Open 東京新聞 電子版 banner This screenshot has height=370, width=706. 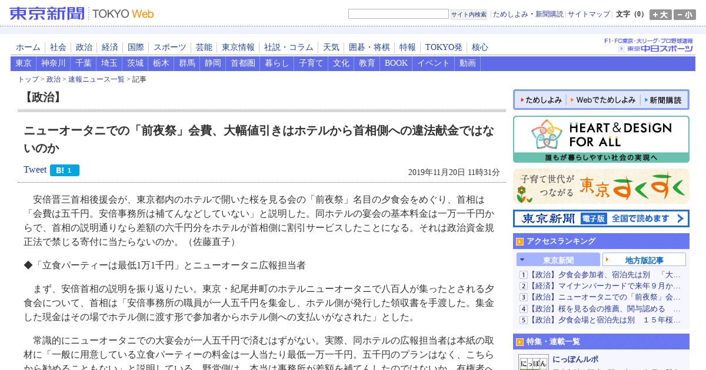point(601,218)
